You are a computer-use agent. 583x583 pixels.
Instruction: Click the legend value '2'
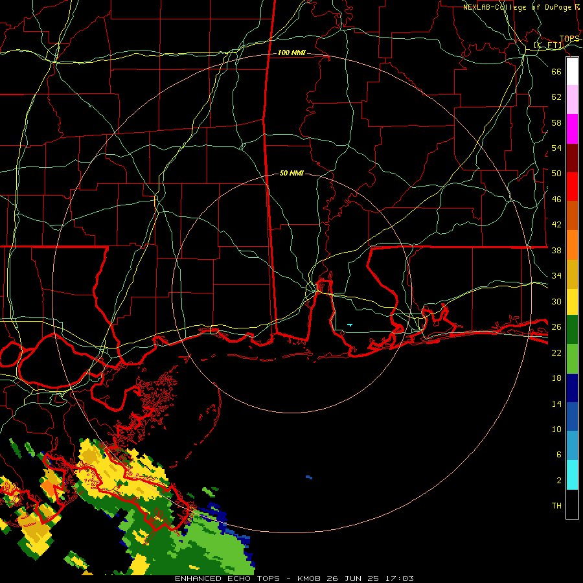pyautogui.click(x=559, y=480)
